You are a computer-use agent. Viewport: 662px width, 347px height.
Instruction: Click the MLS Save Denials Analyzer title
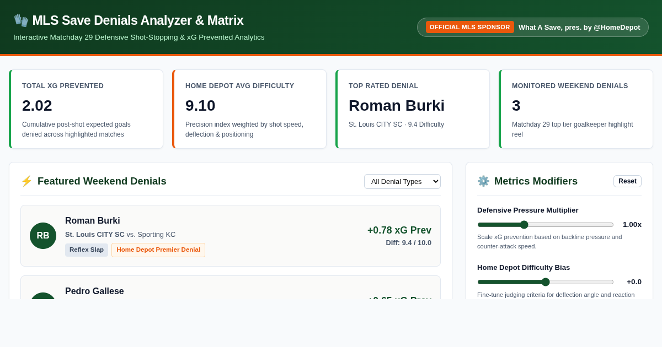click(138, 20)
